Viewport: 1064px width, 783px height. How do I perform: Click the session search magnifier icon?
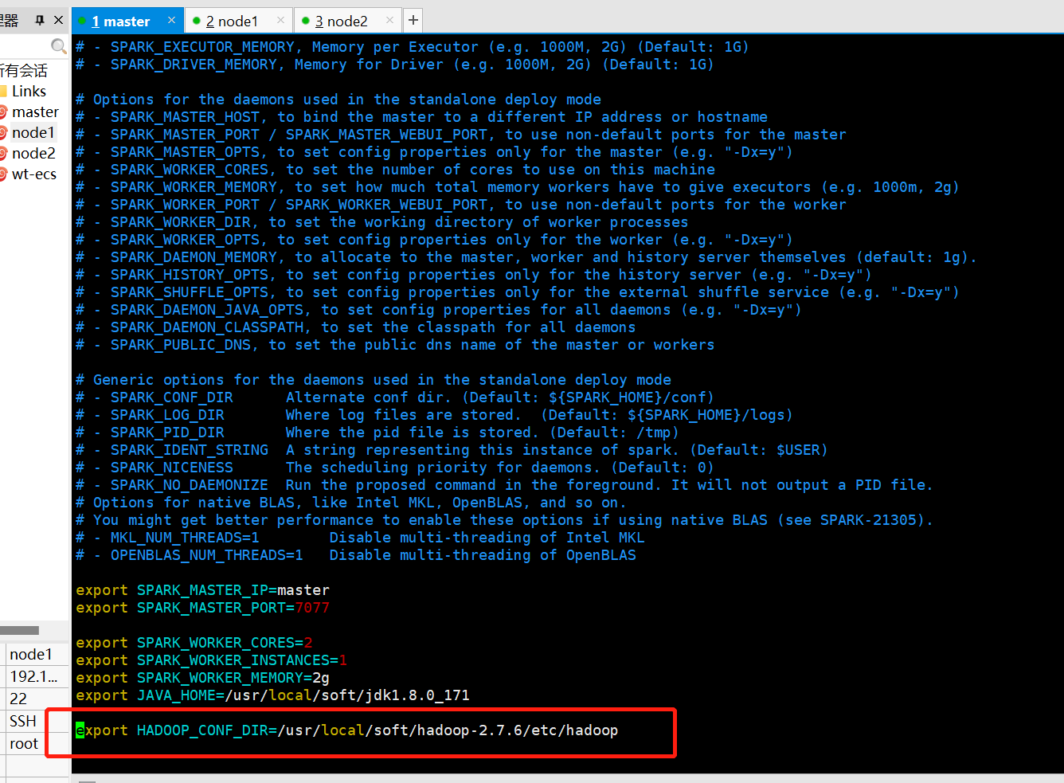pos(58,46)
